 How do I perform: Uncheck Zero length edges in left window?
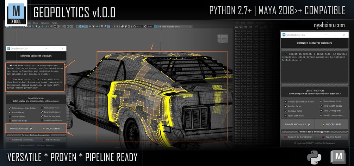[42, 112]
